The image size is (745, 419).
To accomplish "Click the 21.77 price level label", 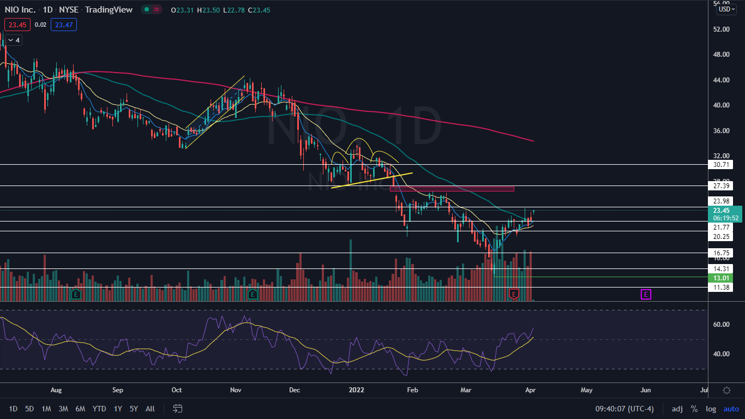I will point(722,228).
